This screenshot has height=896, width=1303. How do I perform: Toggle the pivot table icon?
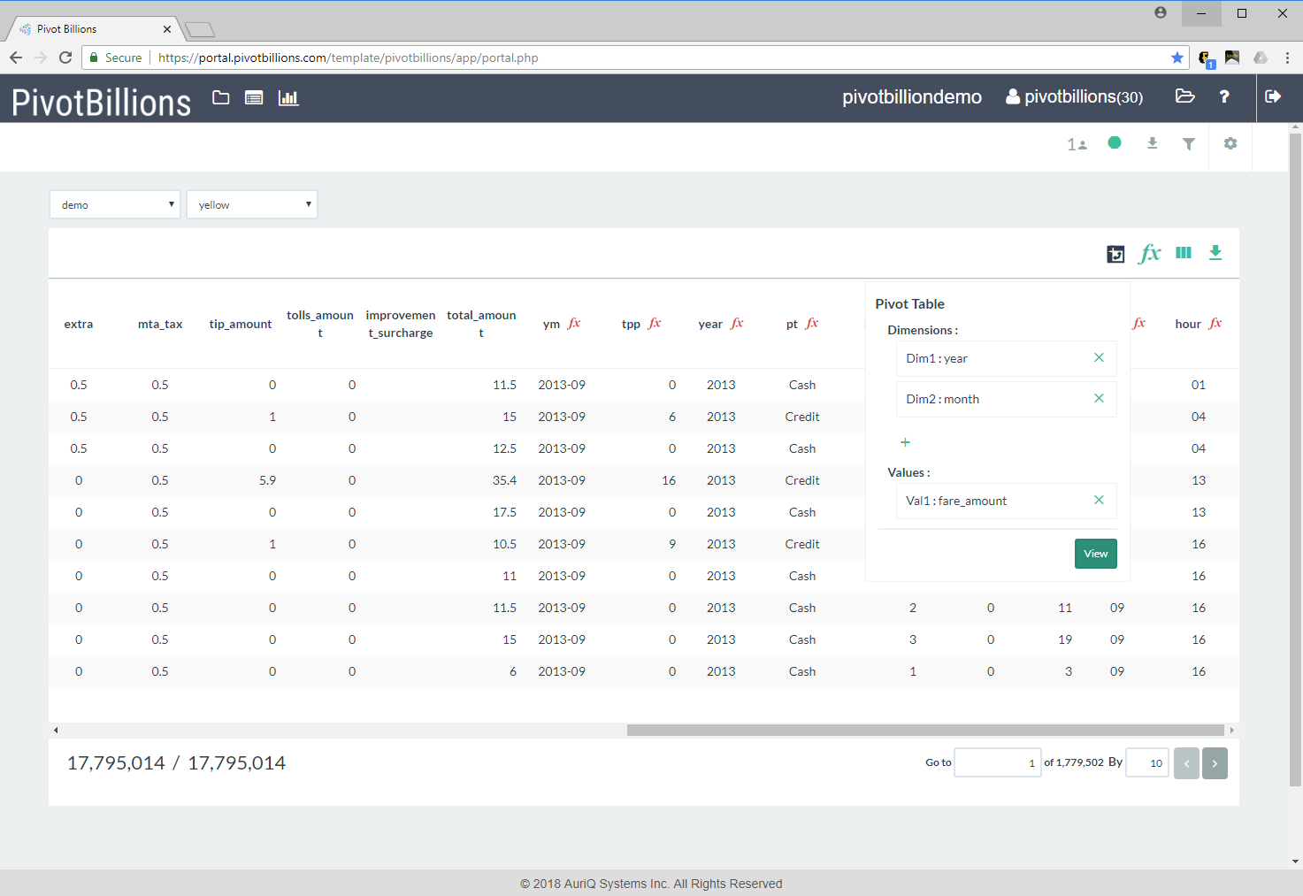(1115, 255)
